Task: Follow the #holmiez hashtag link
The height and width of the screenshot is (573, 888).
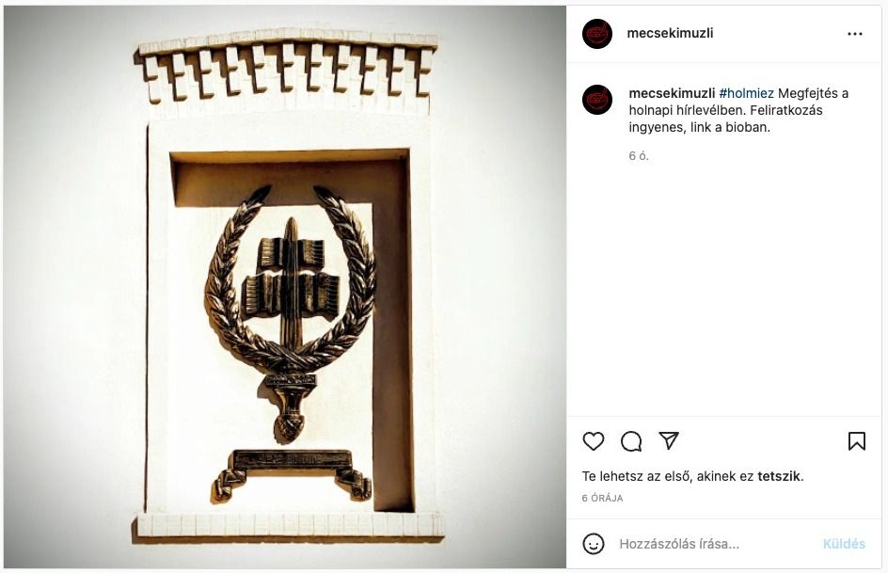Action: [x=746, y=93]
